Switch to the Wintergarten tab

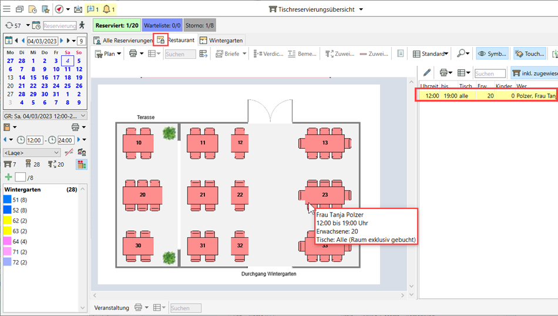(222, 41)
